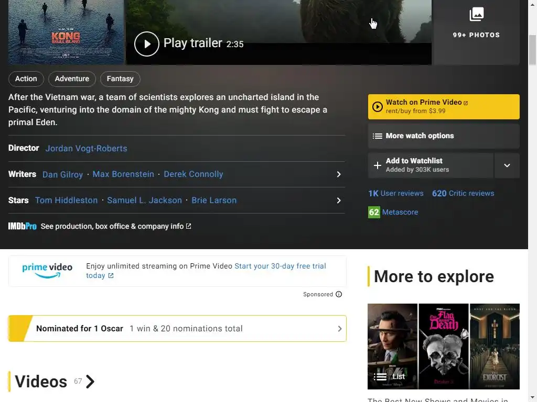Viewport: 537px width, 402px height.
Task: Open the Metascore link
Action: click(400, 213)
